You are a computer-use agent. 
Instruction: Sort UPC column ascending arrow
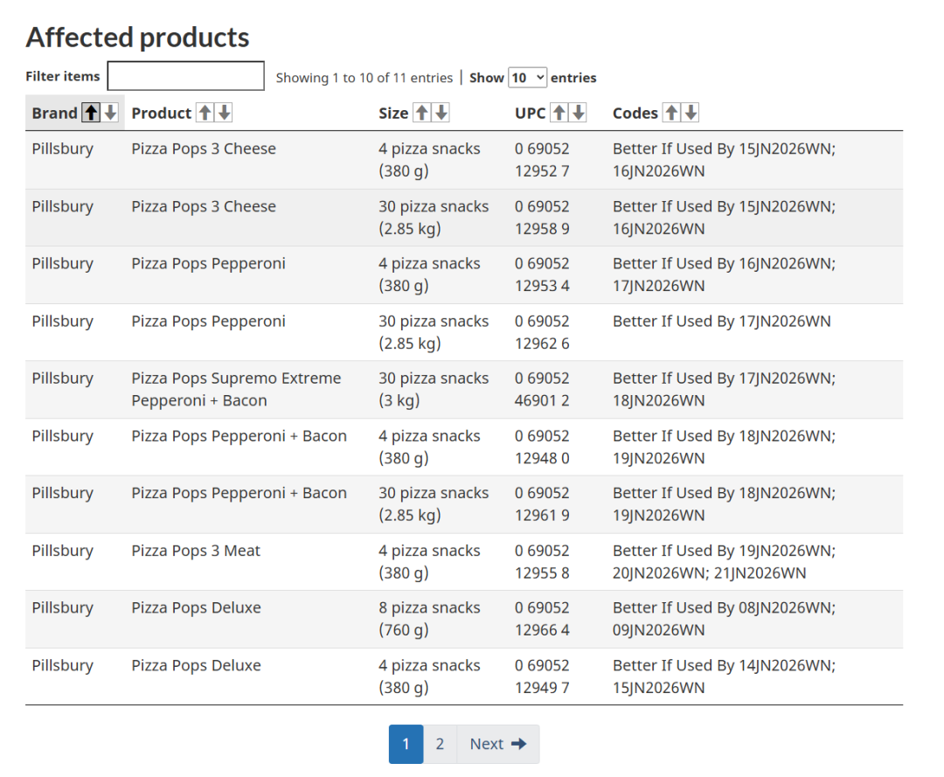coord(559,113)
